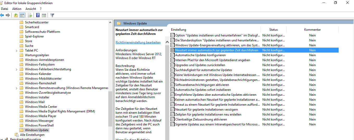354x140 pixels.
Task: Click the icon of 'Zeitplan für geplante Installationen neu erstellen'
Action: 172,114
